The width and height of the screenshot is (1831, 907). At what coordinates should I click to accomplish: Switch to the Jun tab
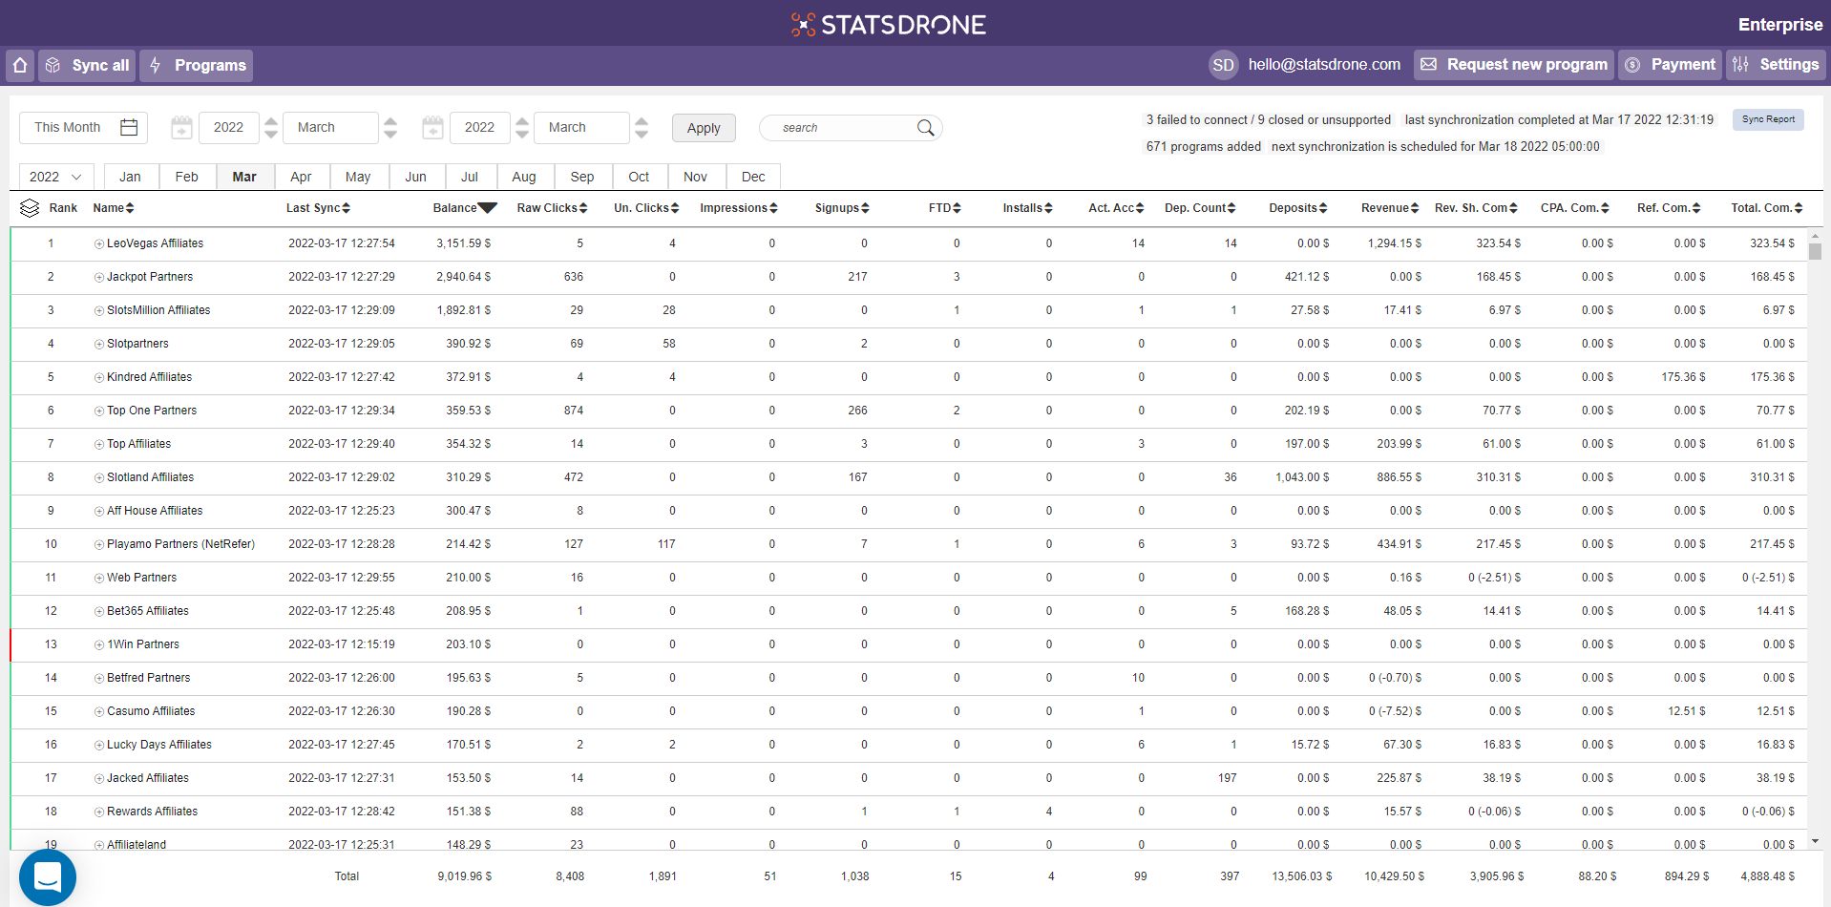pyautogui.click(x=416, y=177)
